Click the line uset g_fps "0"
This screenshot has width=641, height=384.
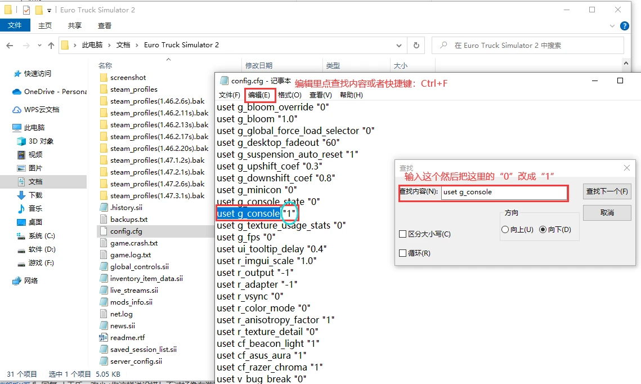246,237
